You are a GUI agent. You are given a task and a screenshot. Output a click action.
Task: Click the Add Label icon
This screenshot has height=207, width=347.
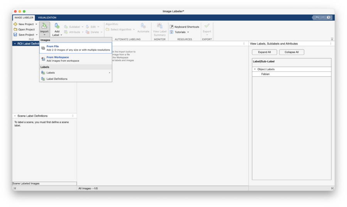coord(57,26)
